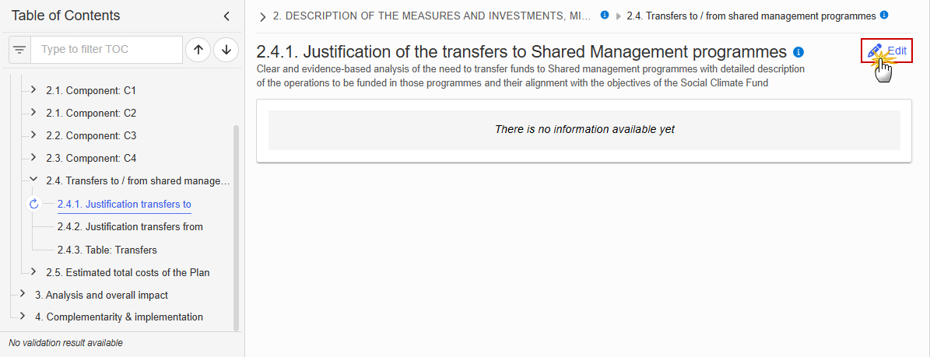
Task: Click the TOC filter options icon
Action: (19, 50)
